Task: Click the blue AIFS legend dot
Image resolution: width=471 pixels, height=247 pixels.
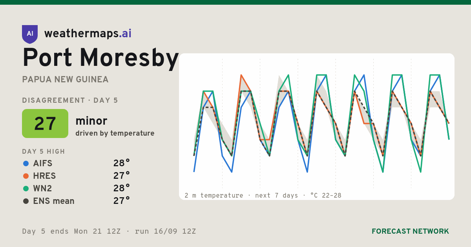Action: coord(26,163)
